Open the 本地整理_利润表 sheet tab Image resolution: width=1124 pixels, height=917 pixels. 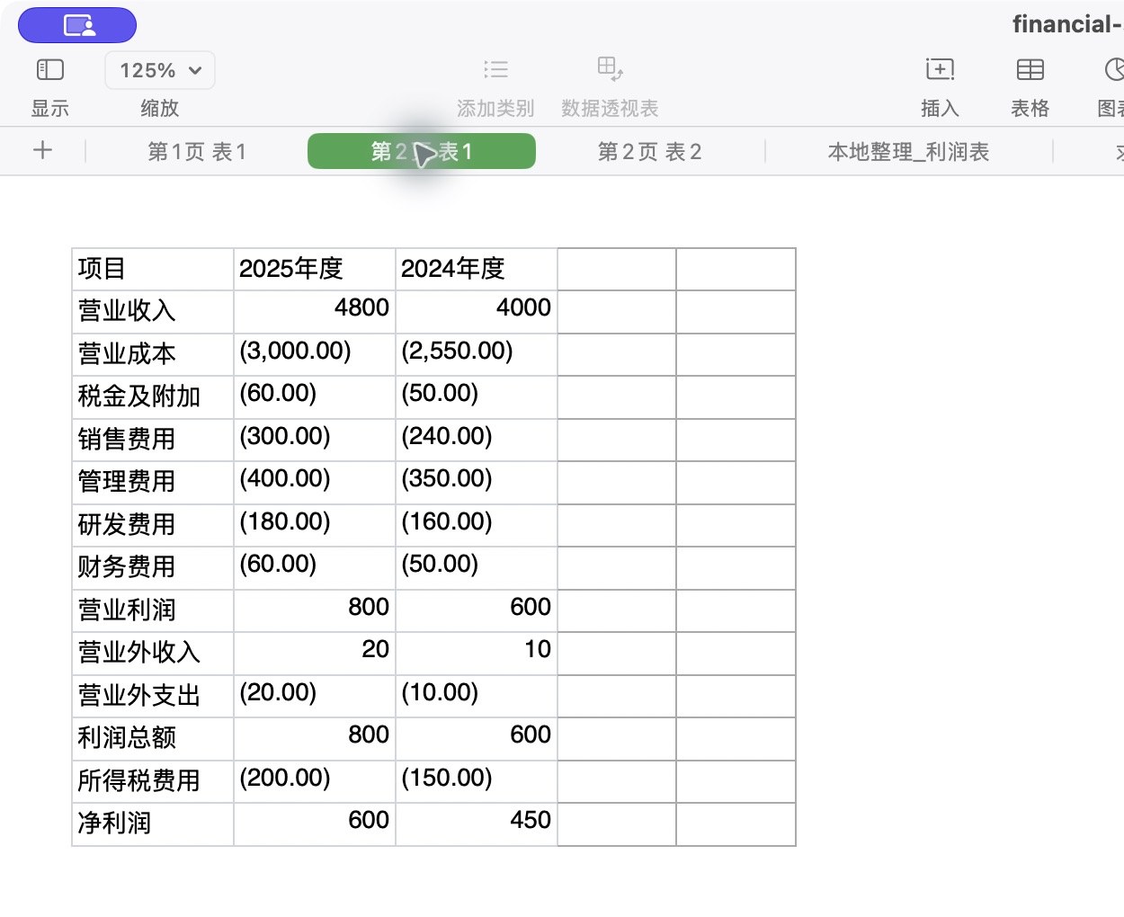[x=908, y=152]
